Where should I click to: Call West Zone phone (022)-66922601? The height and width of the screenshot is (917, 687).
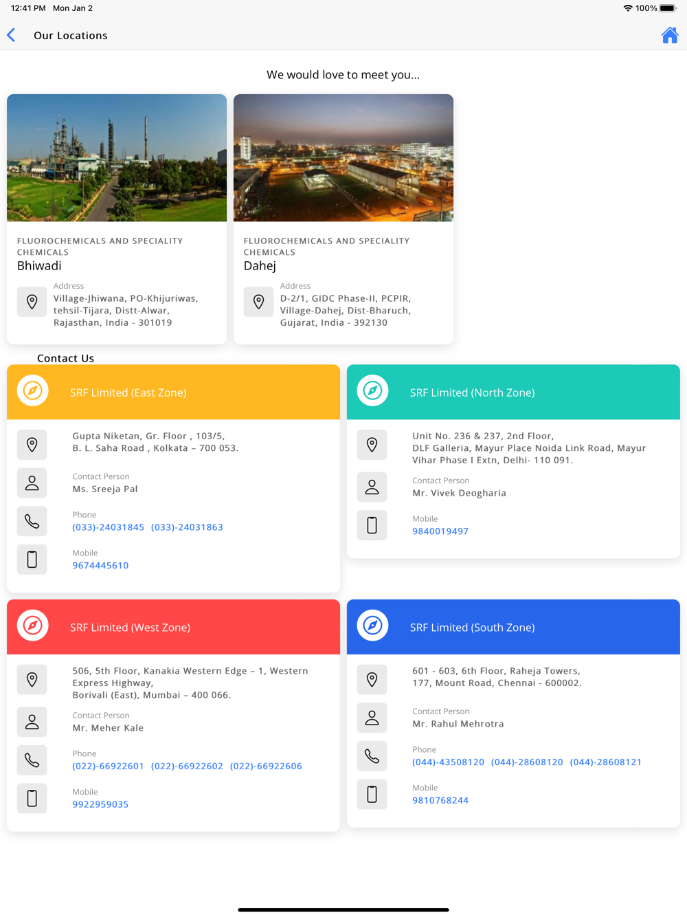(x=109, y=766)
